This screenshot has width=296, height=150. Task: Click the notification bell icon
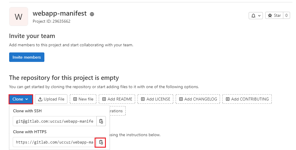click(253, 16)
